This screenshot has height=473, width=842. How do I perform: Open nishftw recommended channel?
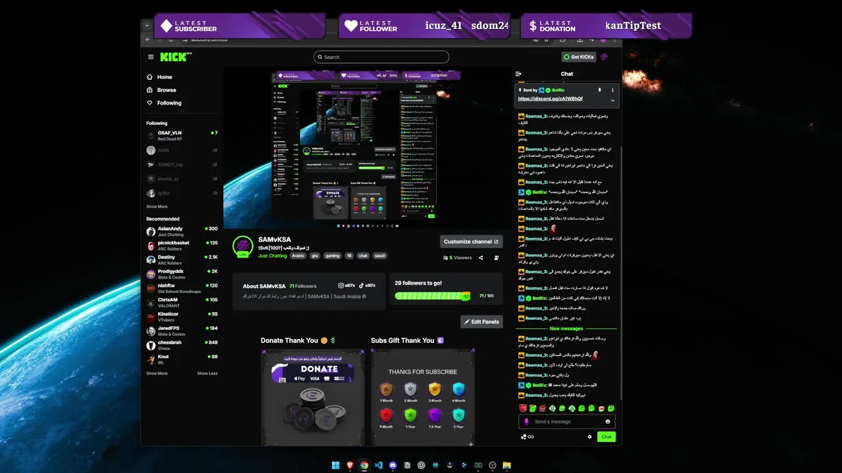click(182, 288)
